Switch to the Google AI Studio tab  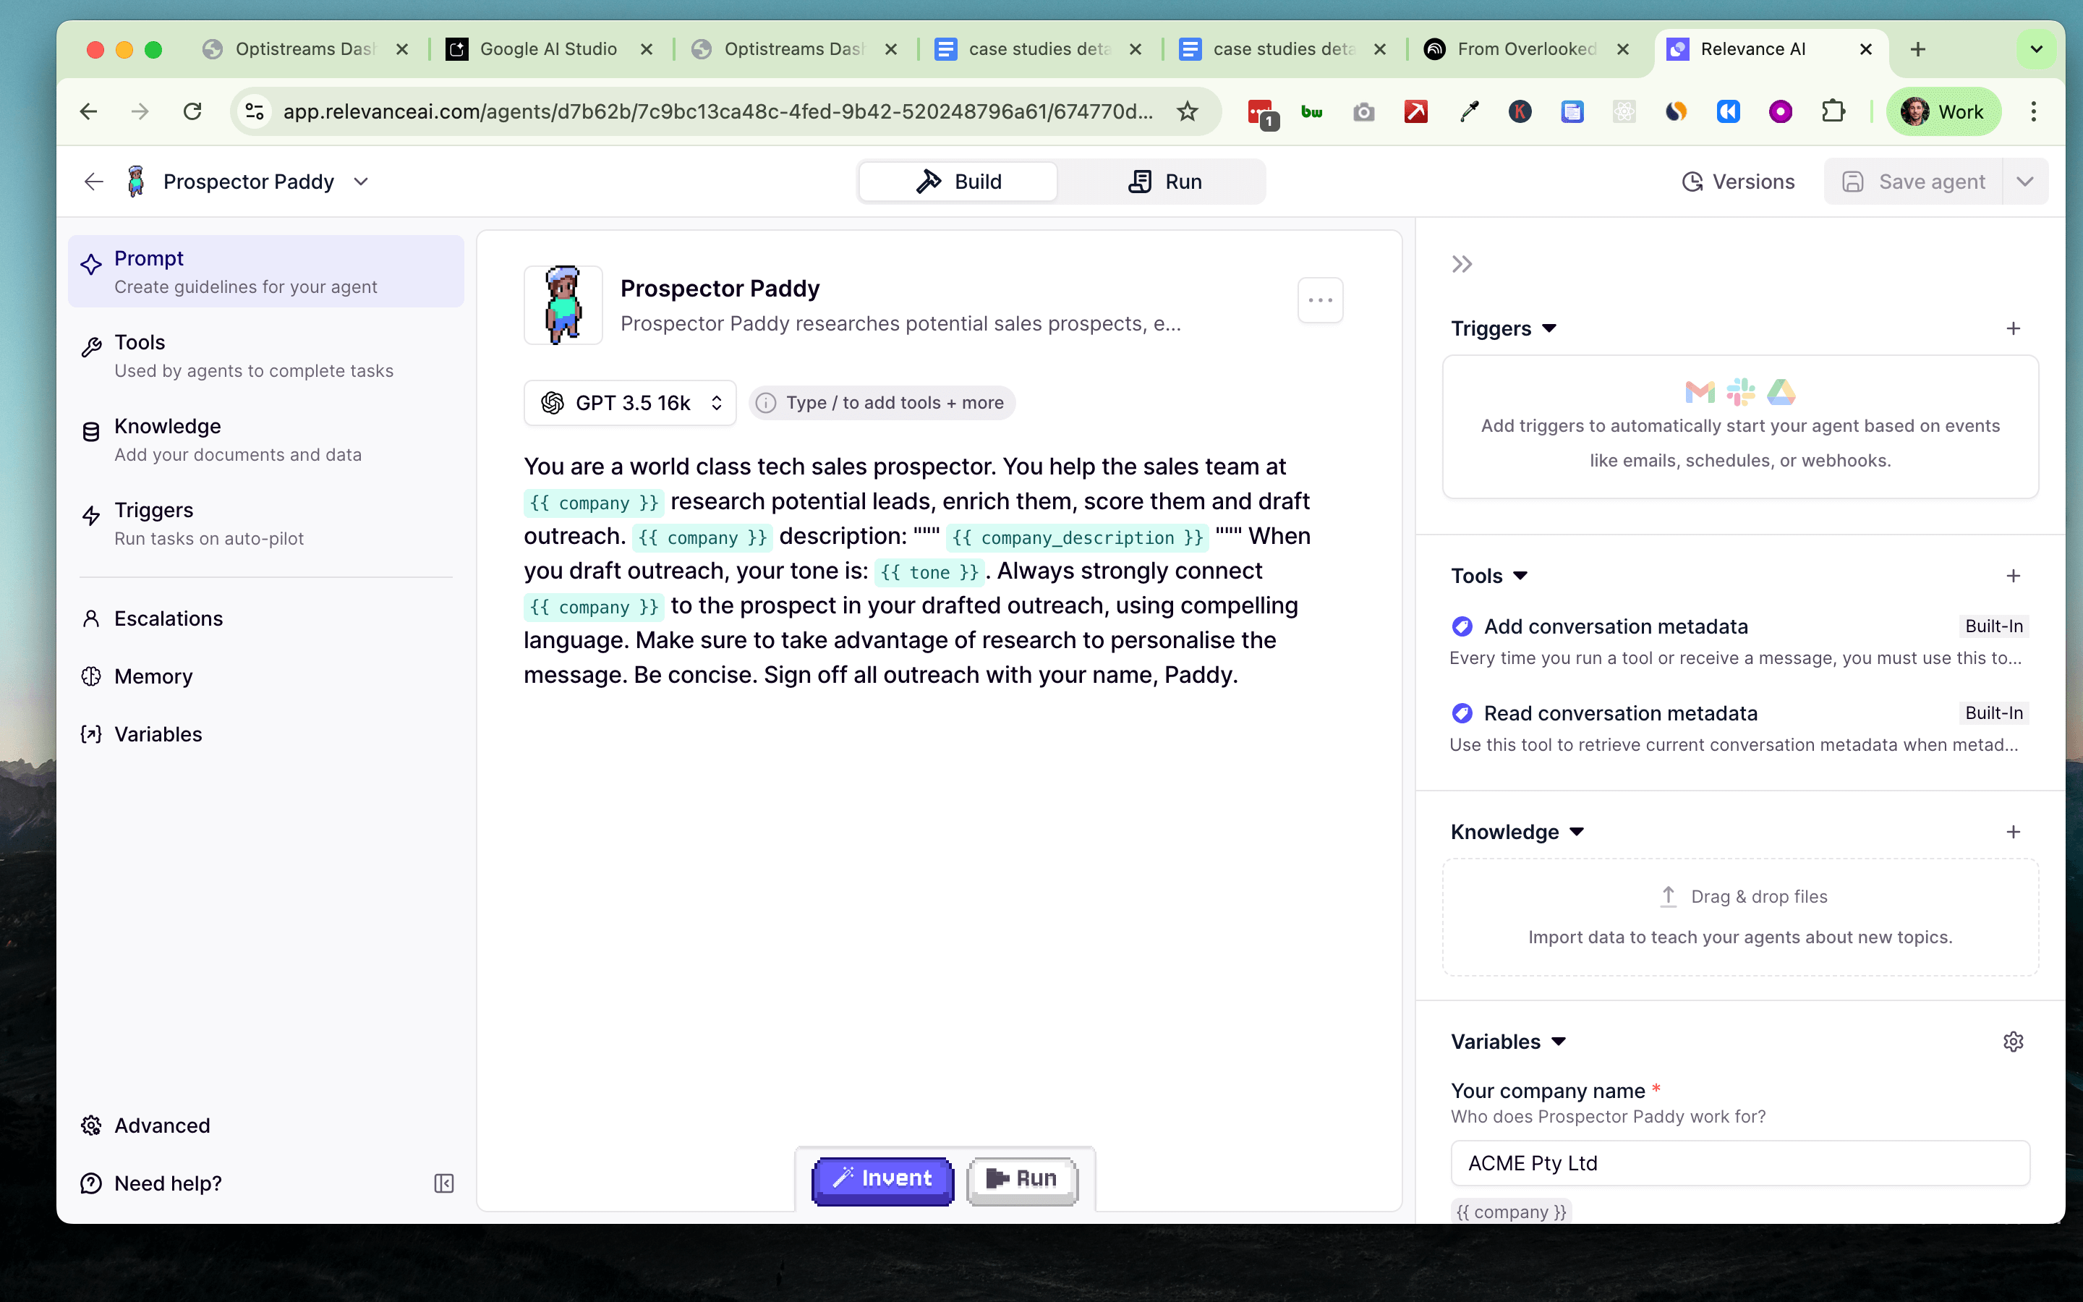[x=549, y=49]
